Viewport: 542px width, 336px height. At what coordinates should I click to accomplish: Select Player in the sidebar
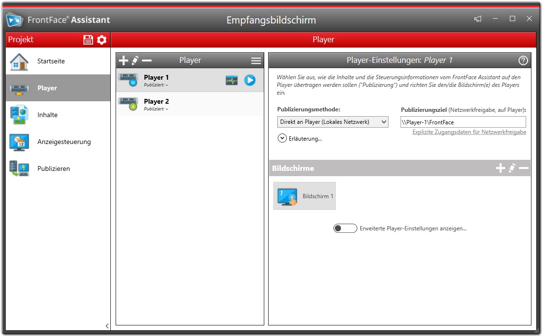coord(58,88)
